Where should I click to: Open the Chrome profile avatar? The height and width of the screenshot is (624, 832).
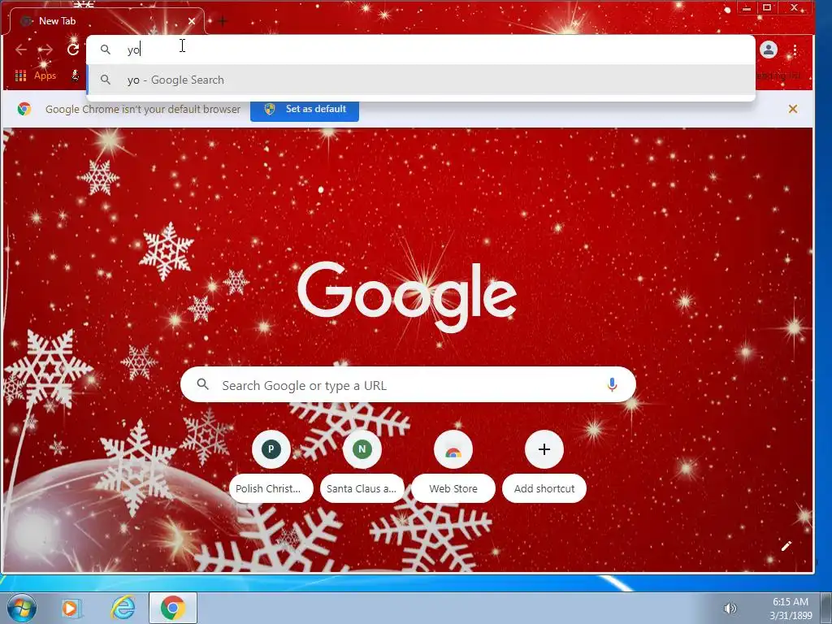click(769, 50)
